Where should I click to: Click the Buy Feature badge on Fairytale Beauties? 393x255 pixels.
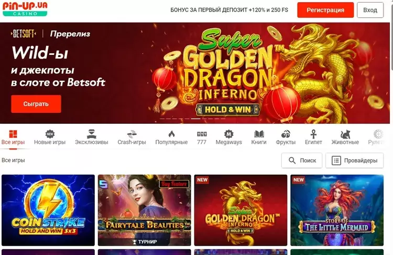coord(174,184)
